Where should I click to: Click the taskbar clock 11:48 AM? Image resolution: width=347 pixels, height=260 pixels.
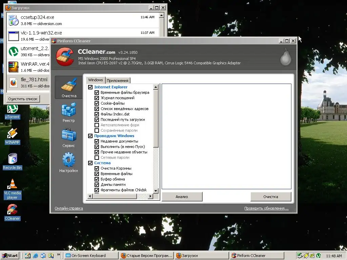click(x=334, y=256)
